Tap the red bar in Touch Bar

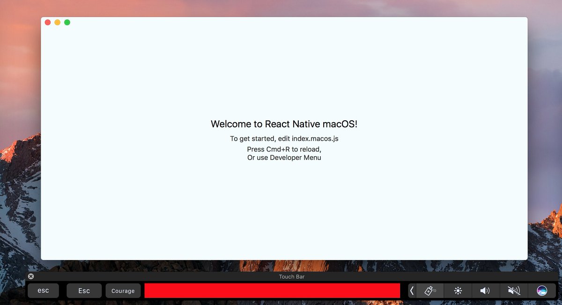pos(272,290)
